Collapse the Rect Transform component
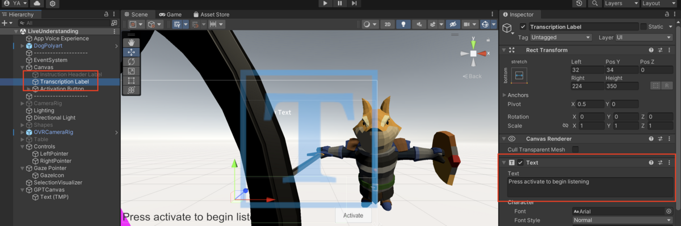 tap(505, 50)
